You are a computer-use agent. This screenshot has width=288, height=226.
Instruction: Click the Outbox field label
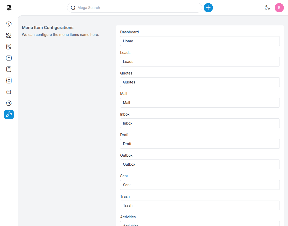click(x=126, y=155)
